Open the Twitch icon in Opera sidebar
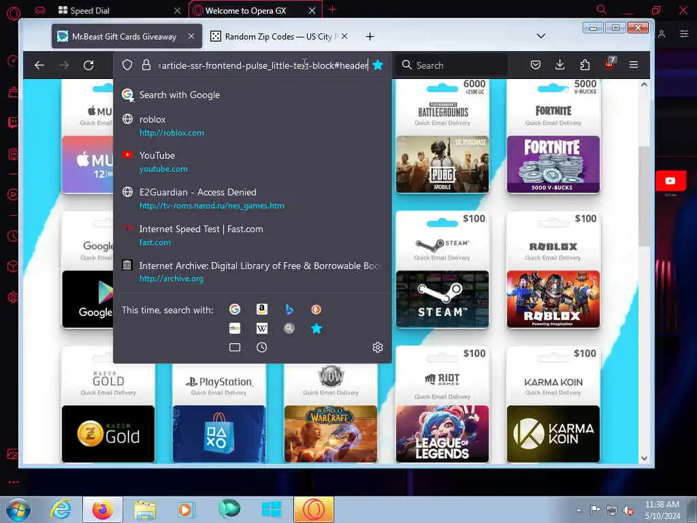This screenshot has width=697, height=523. pyautogui.click(x=13, y=123)
